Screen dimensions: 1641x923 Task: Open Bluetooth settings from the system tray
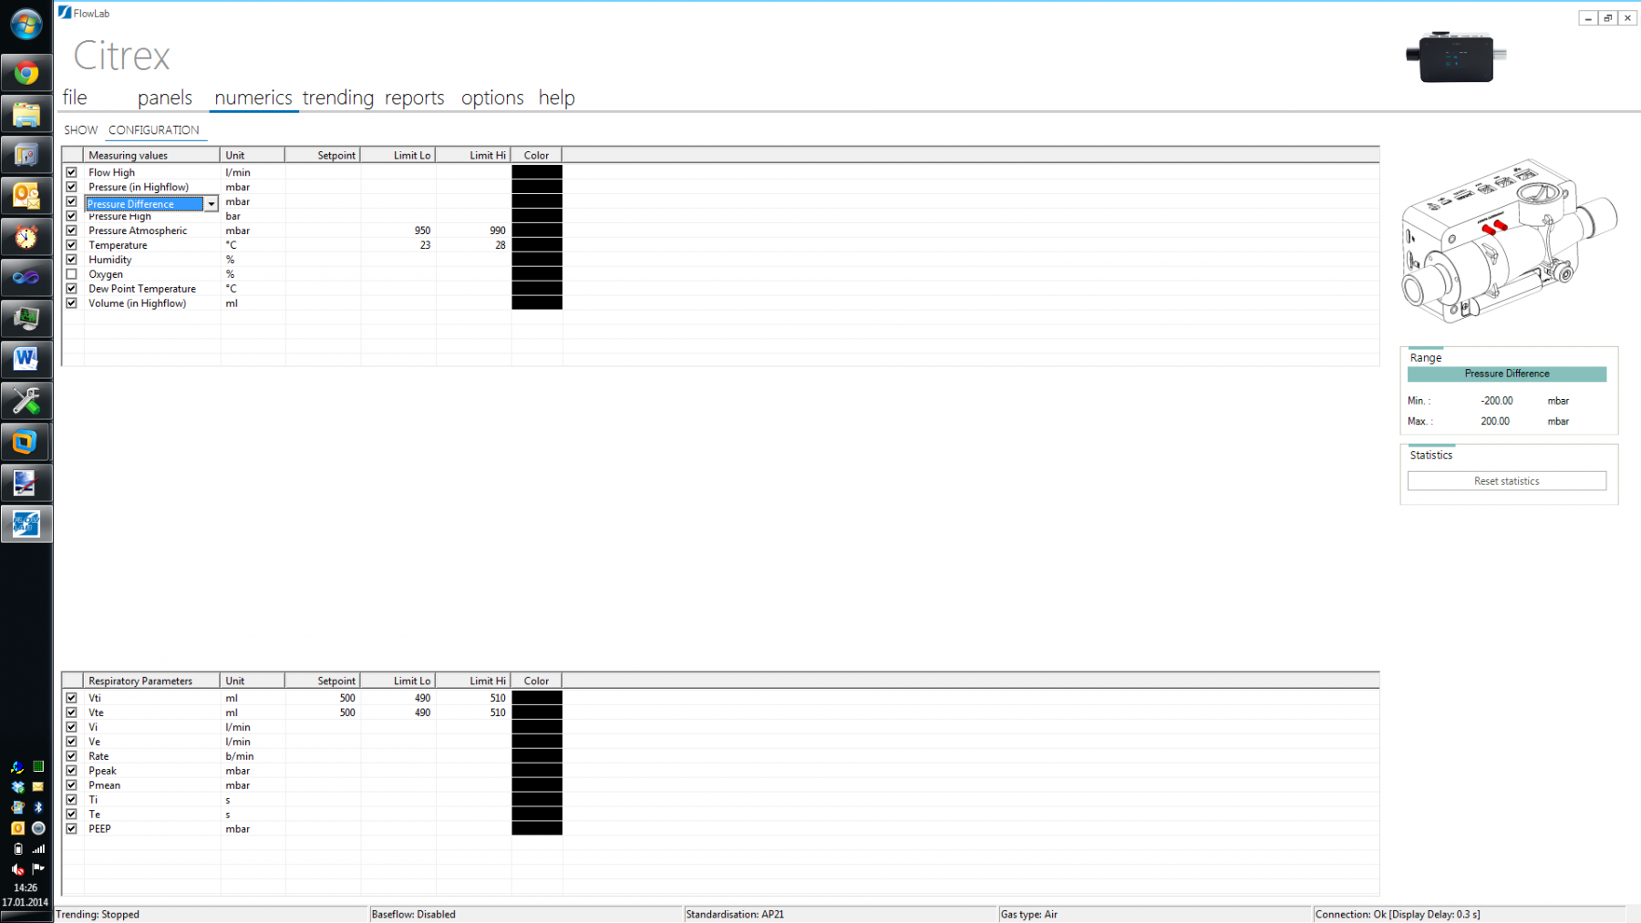point(38,807)
